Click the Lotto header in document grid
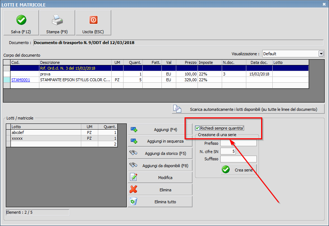 tap(291, 62)
